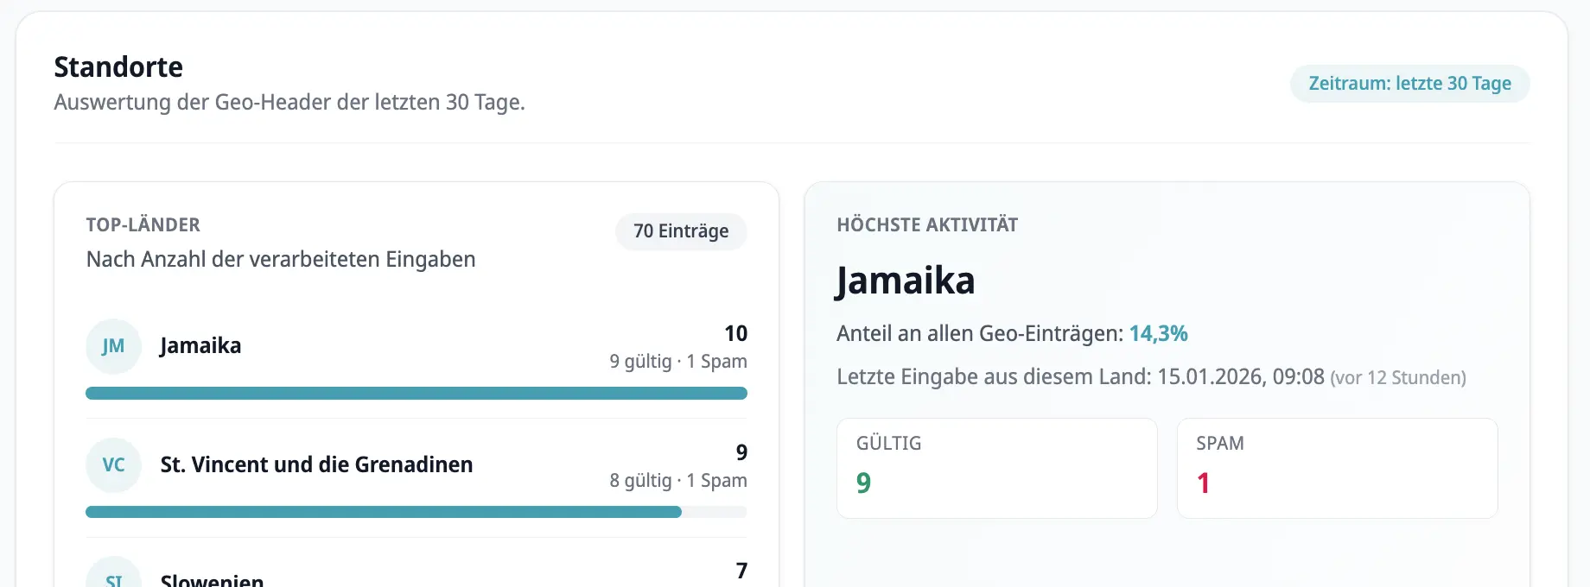Screen dimensions: 1590x587
Task: Click the Jamaika heading in Höchste Aktivität
Action: pos(905,280)
